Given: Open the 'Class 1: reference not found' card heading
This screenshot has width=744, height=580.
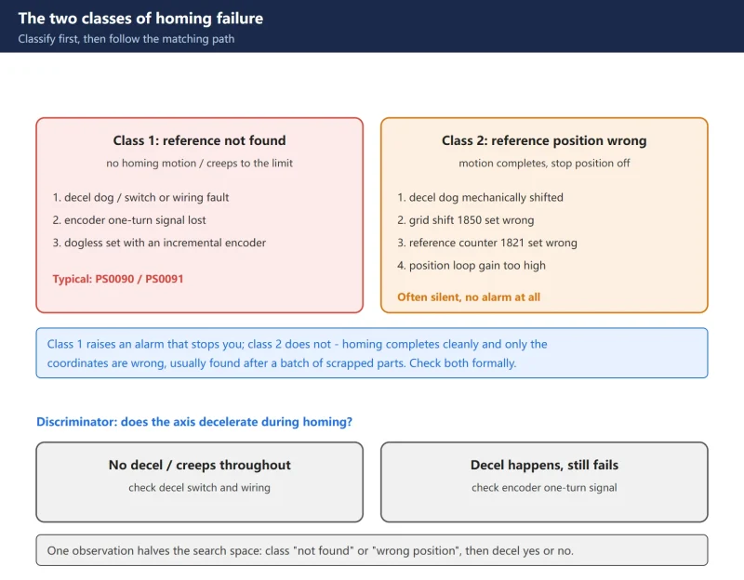Looking at the screenshot, I should click(x=199, y=140).
